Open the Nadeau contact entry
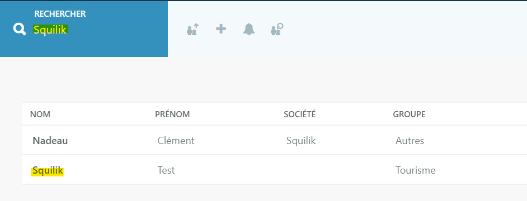 pos(50,141)
